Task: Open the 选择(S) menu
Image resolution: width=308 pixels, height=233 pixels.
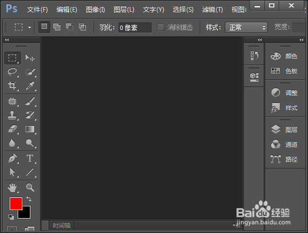Action: 183,10
